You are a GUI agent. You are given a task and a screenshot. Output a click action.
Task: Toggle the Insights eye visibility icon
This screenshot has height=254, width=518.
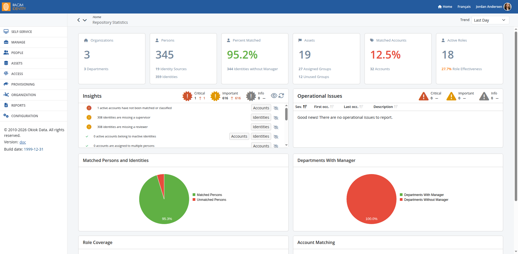click(274, 96)
